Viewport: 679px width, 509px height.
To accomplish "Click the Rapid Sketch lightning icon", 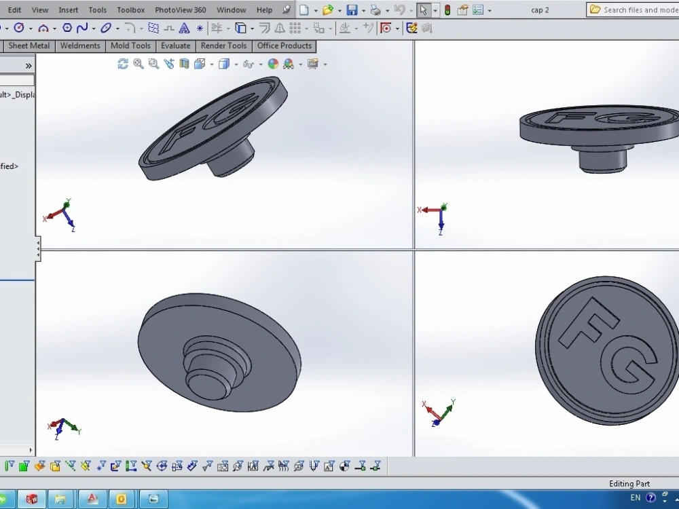I will [x=411, y=28].
